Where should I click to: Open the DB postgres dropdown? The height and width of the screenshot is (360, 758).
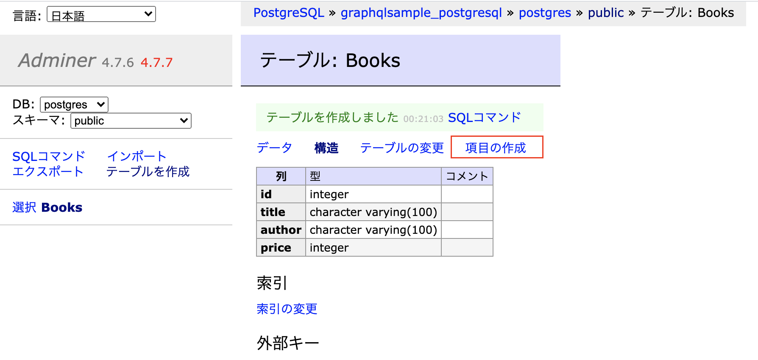point(74,105)
